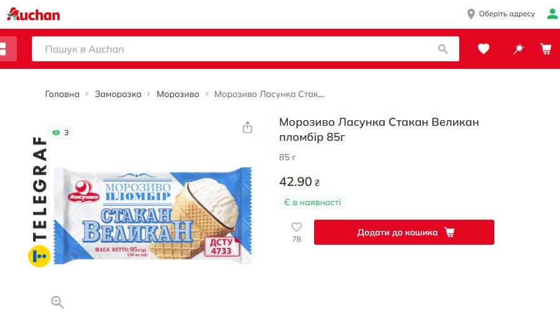Click Додати до кошика button
560x318 pixels.
(x=404, y=232)
